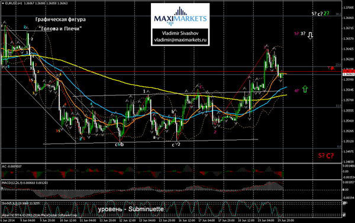
Task: Select the AC indicator panel label
Action: click(x=12, y=167)
